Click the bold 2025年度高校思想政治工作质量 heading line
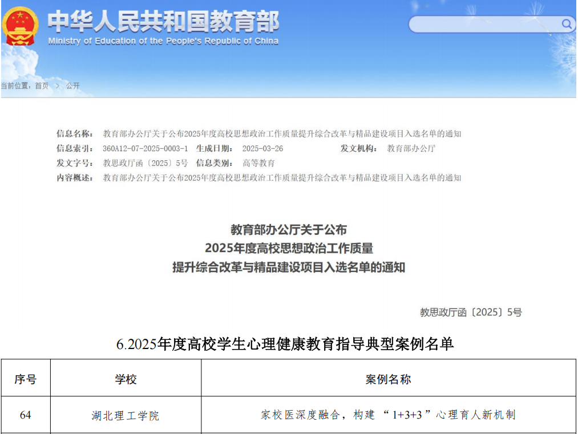The height and width of the screenshot is (434, 578). pyautogui.click(x=289, y=248)
